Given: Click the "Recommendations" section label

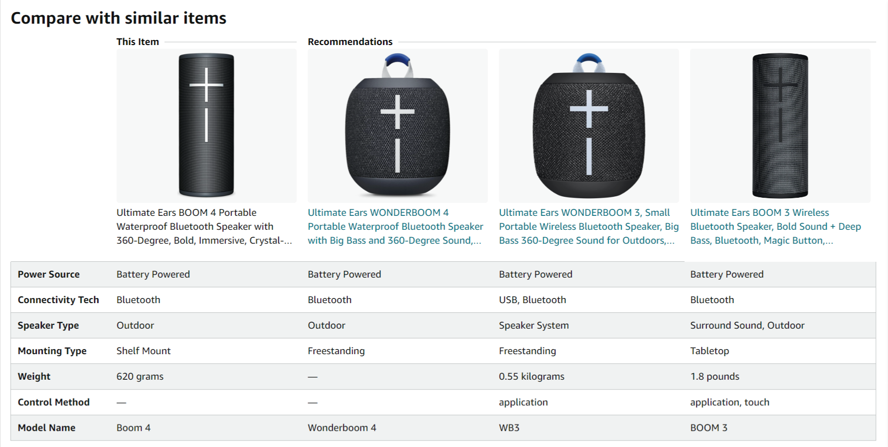Looking at the screenshot, I should (x=350, y=42).
